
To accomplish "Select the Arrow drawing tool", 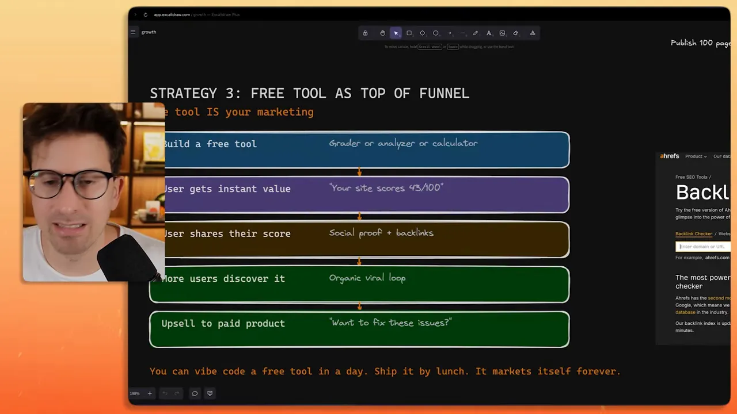I will (449, 33).
